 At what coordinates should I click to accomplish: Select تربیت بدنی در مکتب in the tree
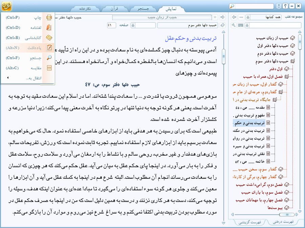pyautogui.click(x=249, y=131)
